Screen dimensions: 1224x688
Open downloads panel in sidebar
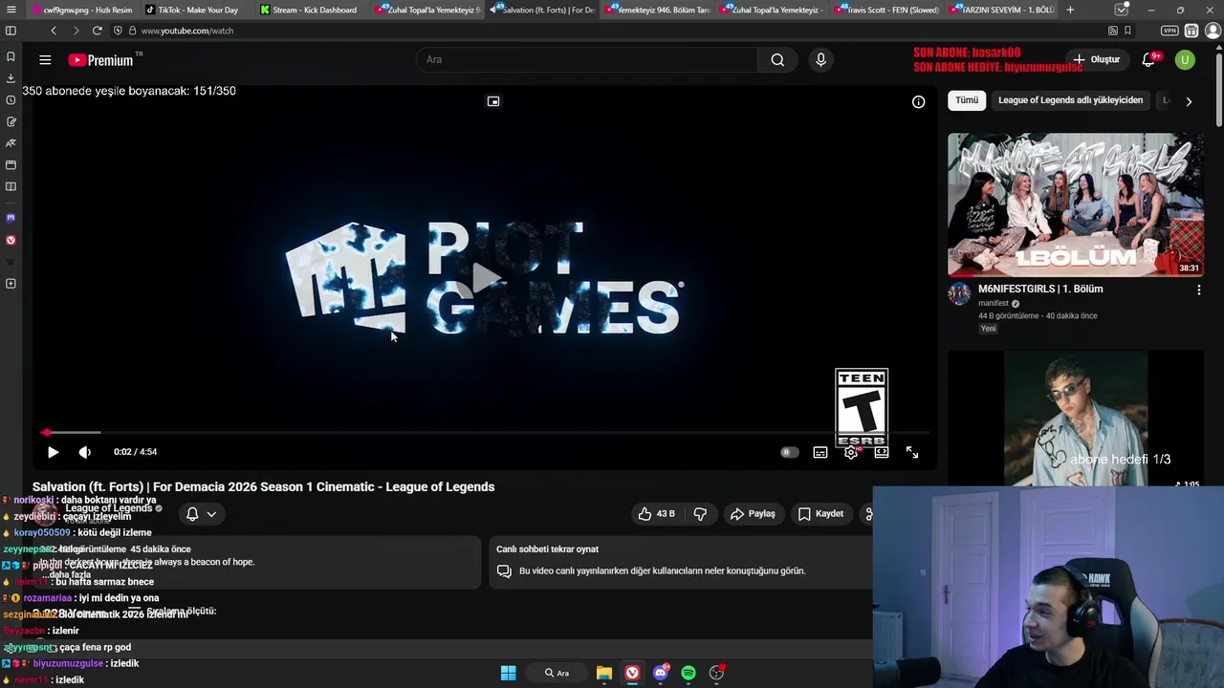(11, 78)
